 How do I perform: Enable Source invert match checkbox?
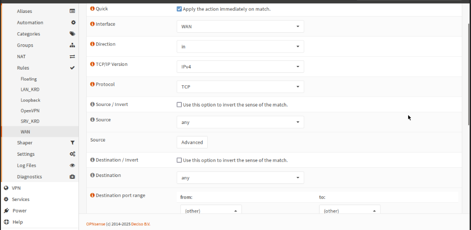179,105
